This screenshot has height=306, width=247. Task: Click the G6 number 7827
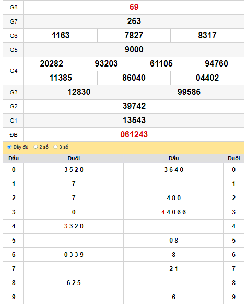click(134, 36)
